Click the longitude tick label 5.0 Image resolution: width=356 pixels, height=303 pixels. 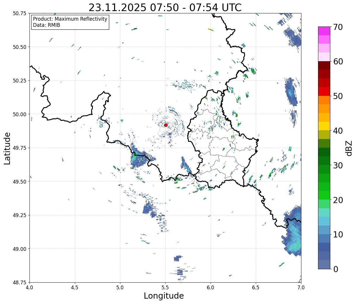tap(120, 288)
